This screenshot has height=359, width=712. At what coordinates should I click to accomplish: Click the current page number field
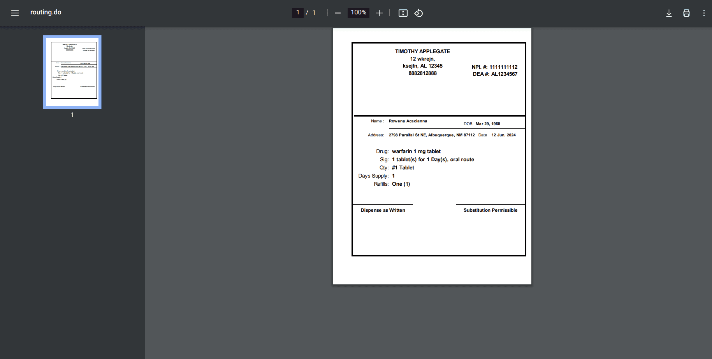tap(298, 12)
